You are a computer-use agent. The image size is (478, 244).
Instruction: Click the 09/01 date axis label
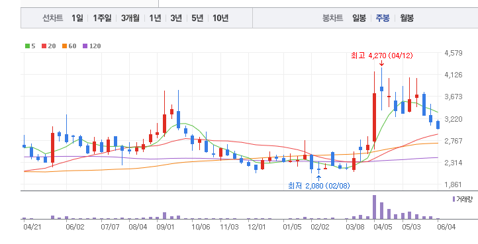[166, 227]
